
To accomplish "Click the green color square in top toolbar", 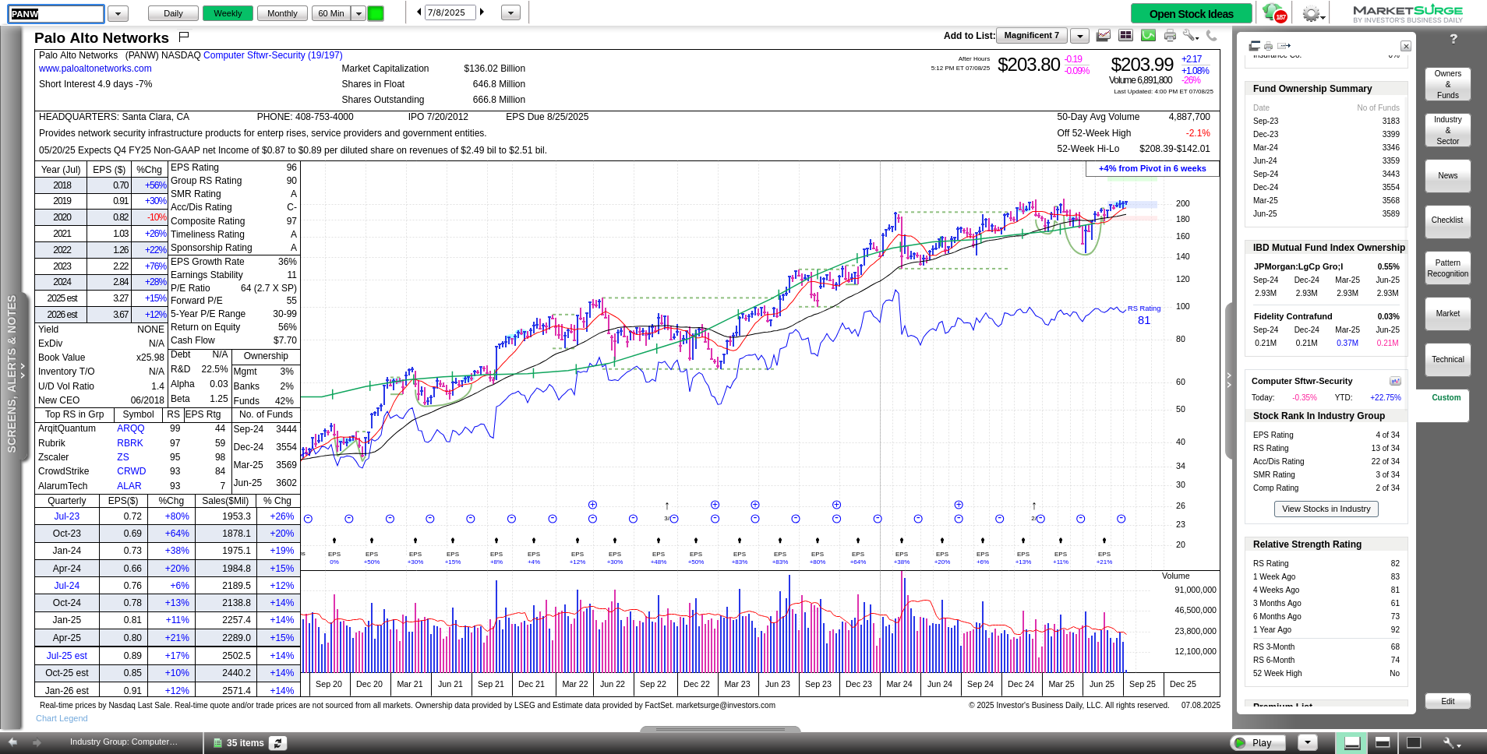I will (x=376, y=13).
